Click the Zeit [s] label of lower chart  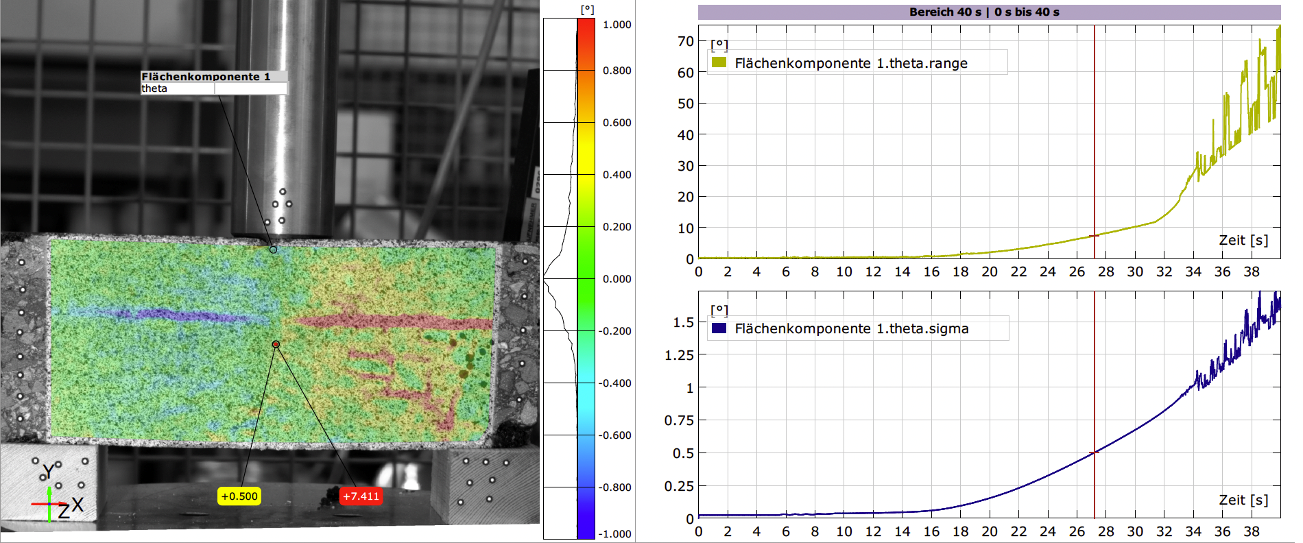click(1243, 500)
